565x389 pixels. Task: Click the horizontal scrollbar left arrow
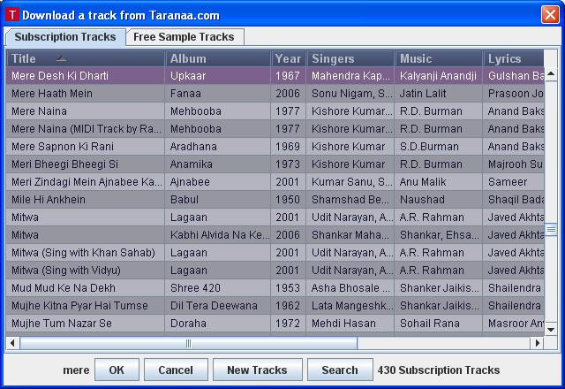12,343
